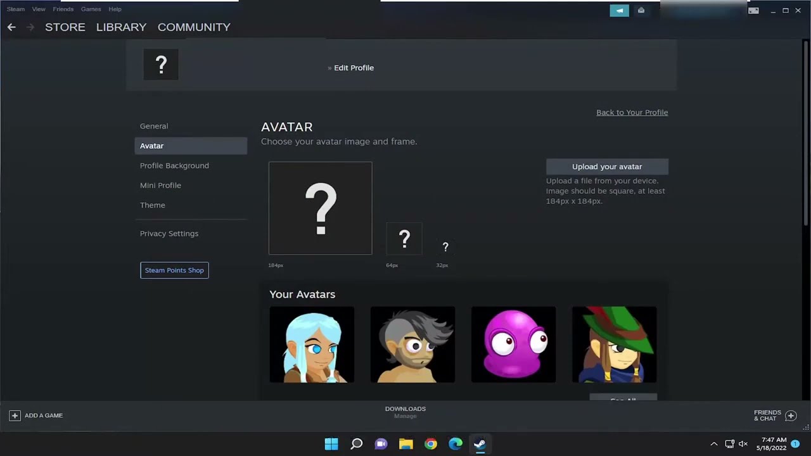Click the large avatar preview
The image size is (811, 456).
[x=321, y=208]
